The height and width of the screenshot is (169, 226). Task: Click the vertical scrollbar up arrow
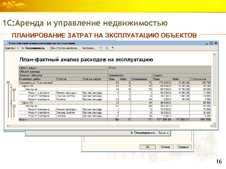coord(214,54)
